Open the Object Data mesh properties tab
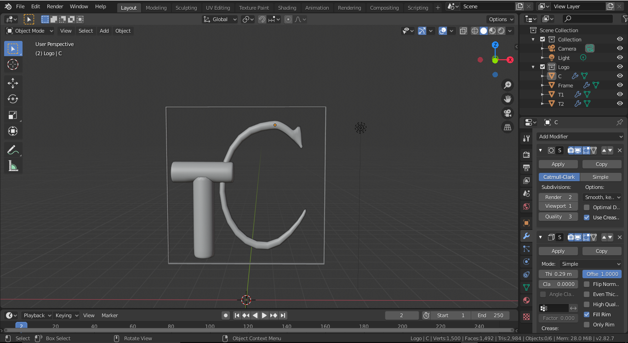The width and height of the screenshot is (628, 343). coord(526,287)
